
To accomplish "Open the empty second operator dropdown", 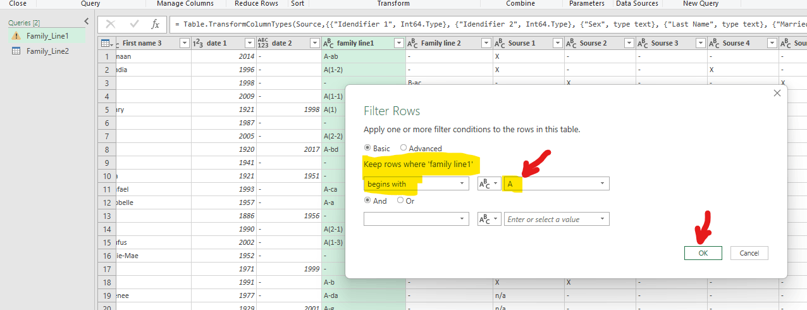I will 416,219.
